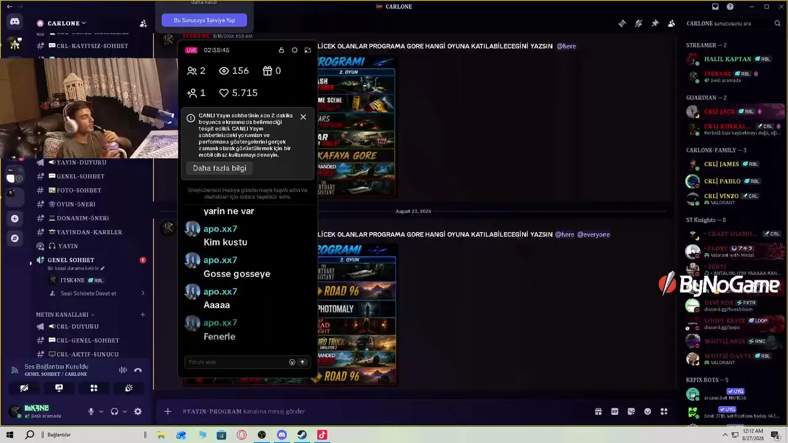Screen dimensions: 788x443
Task: Click the Opera browser taskbar icon
Action: point(241,435)
